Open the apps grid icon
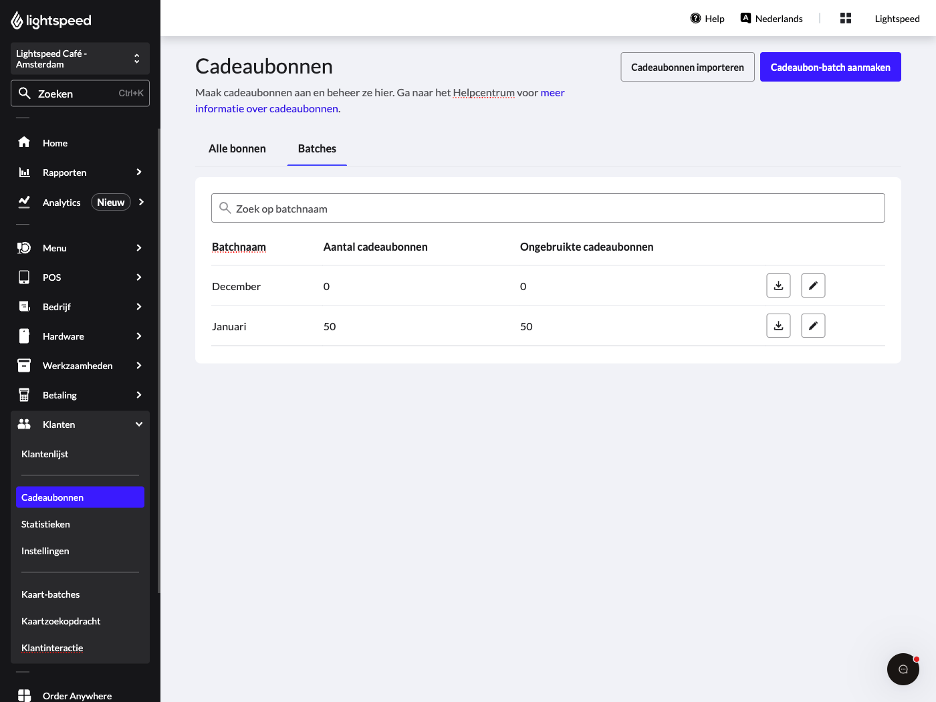 tap(846, 18)
